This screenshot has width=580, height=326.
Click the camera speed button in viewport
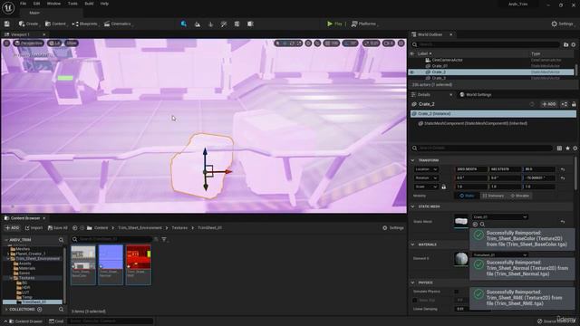(x=389, y=43)
